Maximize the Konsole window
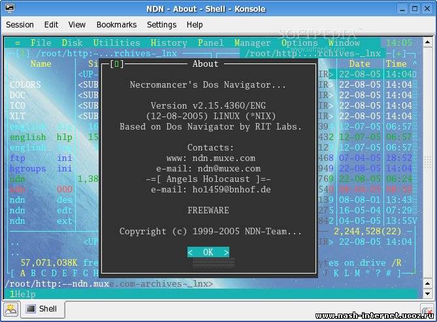Viewport: 437px width, 322px height. pyautogui.click(x=415, y=9)
